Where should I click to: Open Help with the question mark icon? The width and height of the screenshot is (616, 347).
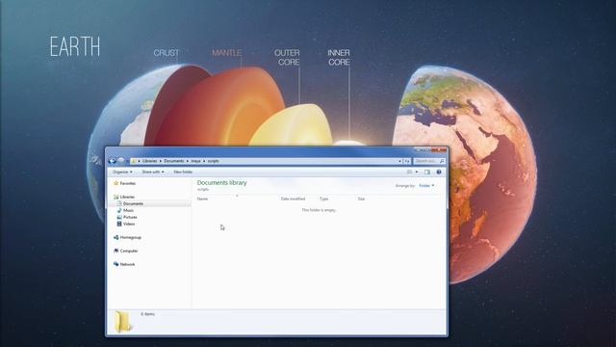click(x=439, y=172)
